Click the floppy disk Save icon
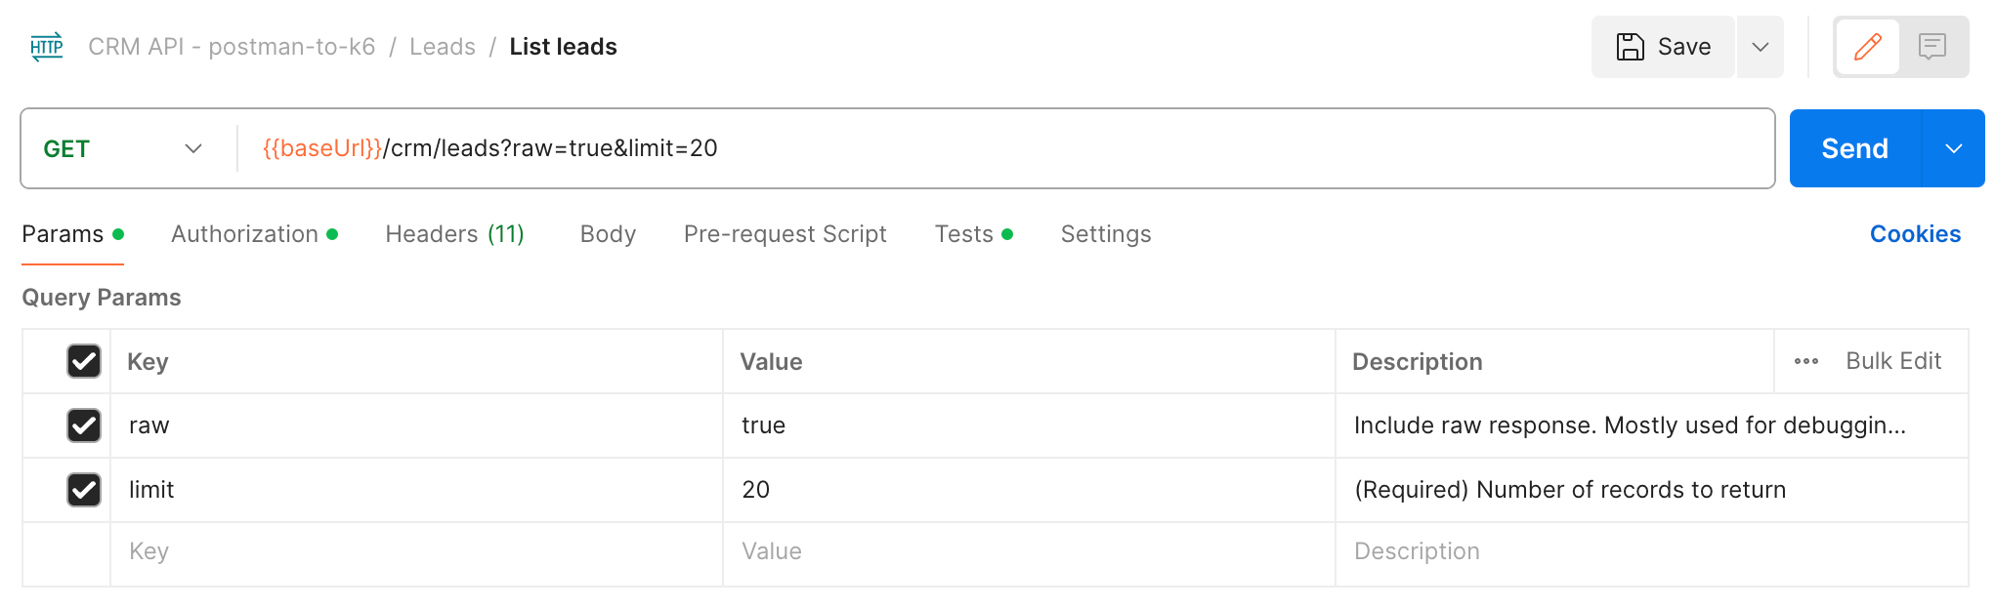This screenshot has width=1995, height=607. tap(1630, 47)
